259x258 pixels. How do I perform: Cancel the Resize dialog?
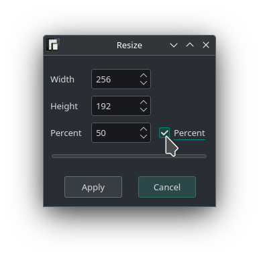(167, 187)
